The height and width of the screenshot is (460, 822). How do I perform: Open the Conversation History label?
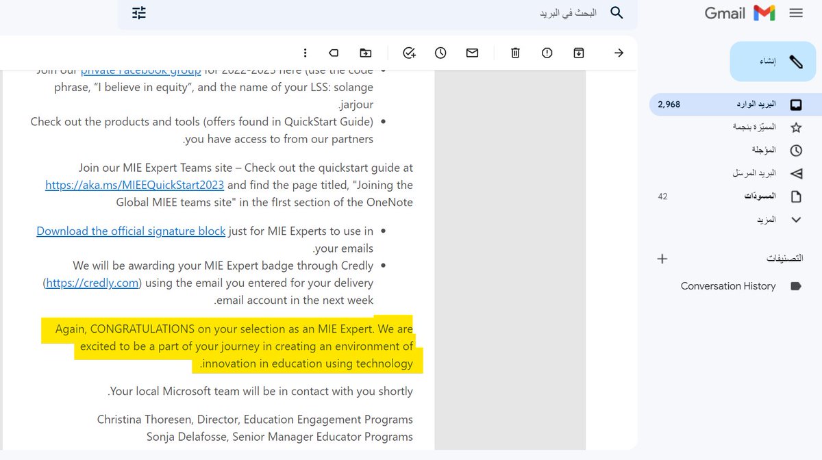(x=728, y=286)
